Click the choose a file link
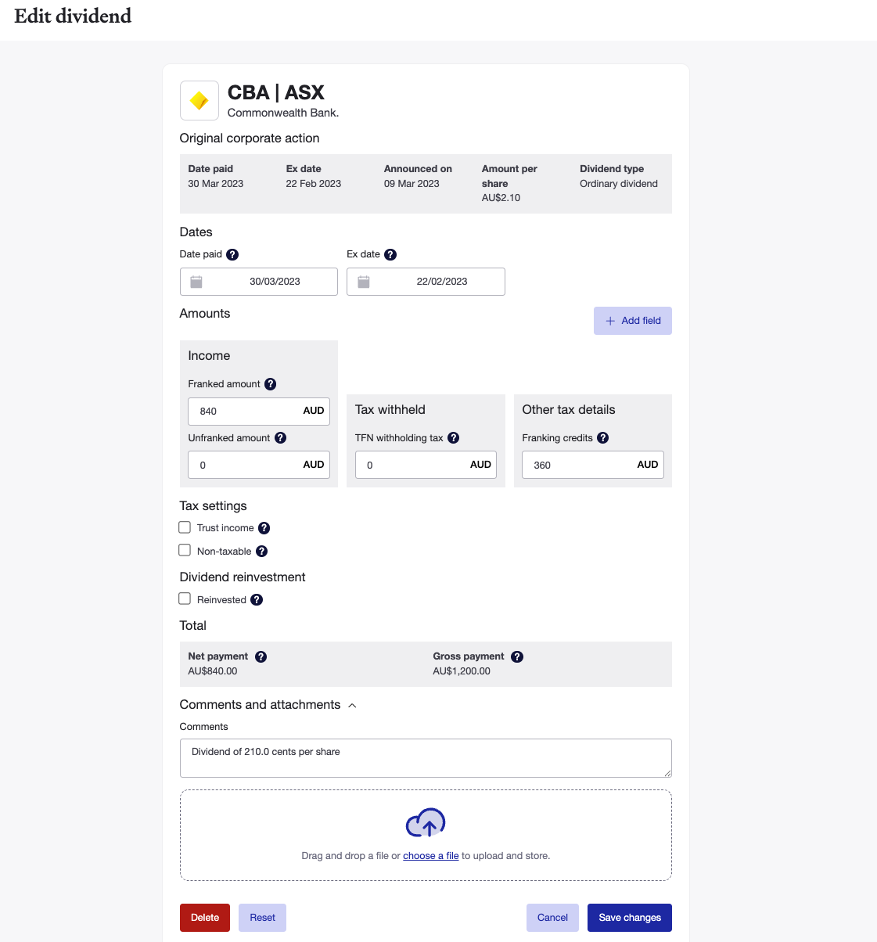Image resolution: width=877 pixels, height=942 pixels. [431, 856]
